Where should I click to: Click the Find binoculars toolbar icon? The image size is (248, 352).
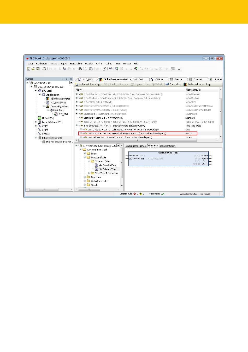tap(80, 69)
